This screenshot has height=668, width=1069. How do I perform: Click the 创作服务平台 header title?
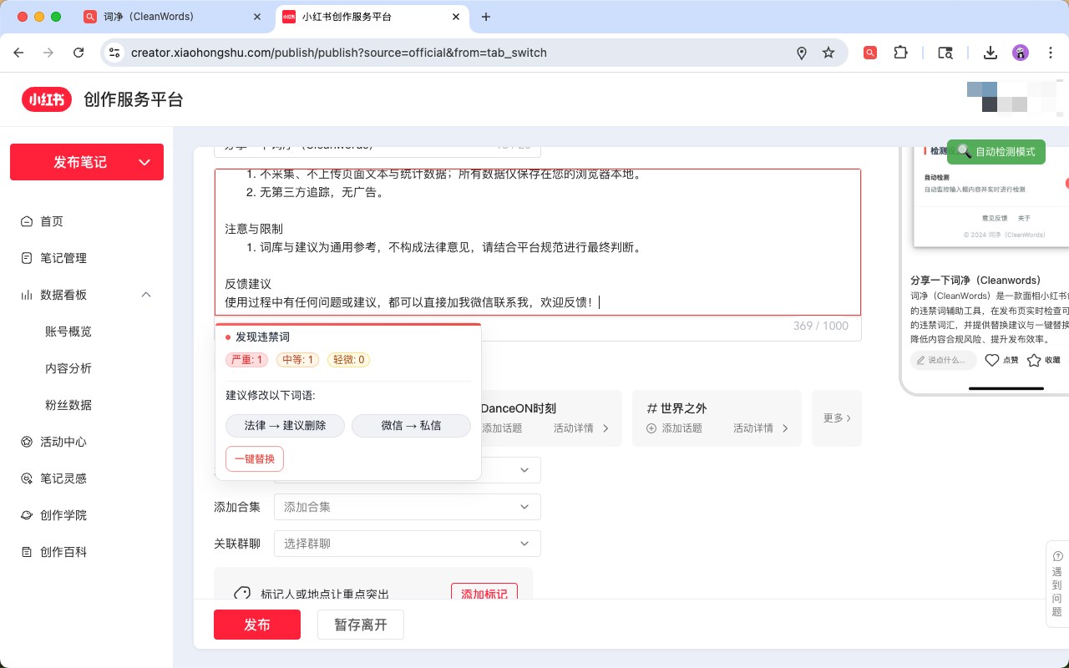click(x=133, y=99)
